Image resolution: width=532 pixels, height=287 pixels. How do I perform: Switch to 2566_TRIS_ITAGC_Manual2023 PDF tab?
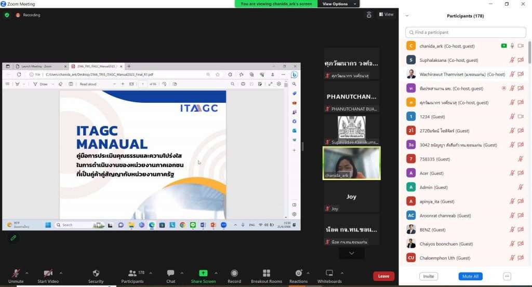tap(97, 66)
